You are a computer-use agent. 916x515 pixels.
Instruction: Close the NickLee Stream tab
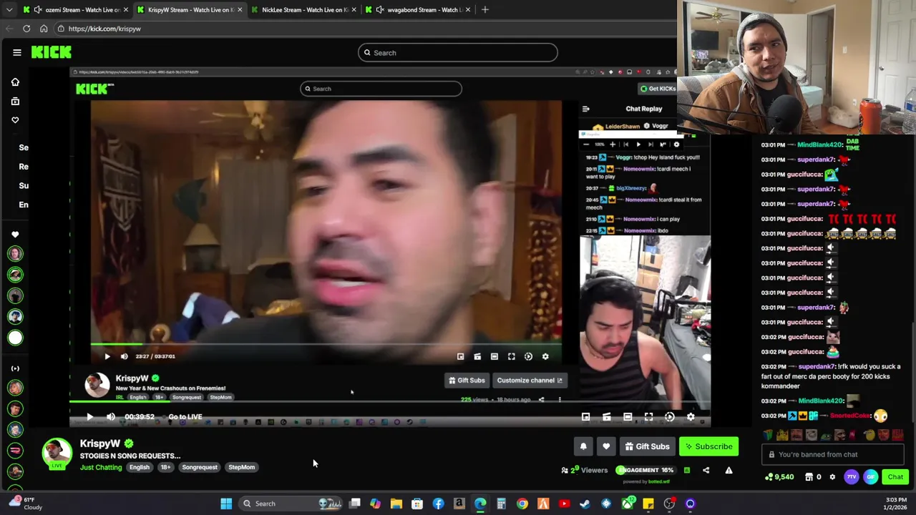pos(354,9)
